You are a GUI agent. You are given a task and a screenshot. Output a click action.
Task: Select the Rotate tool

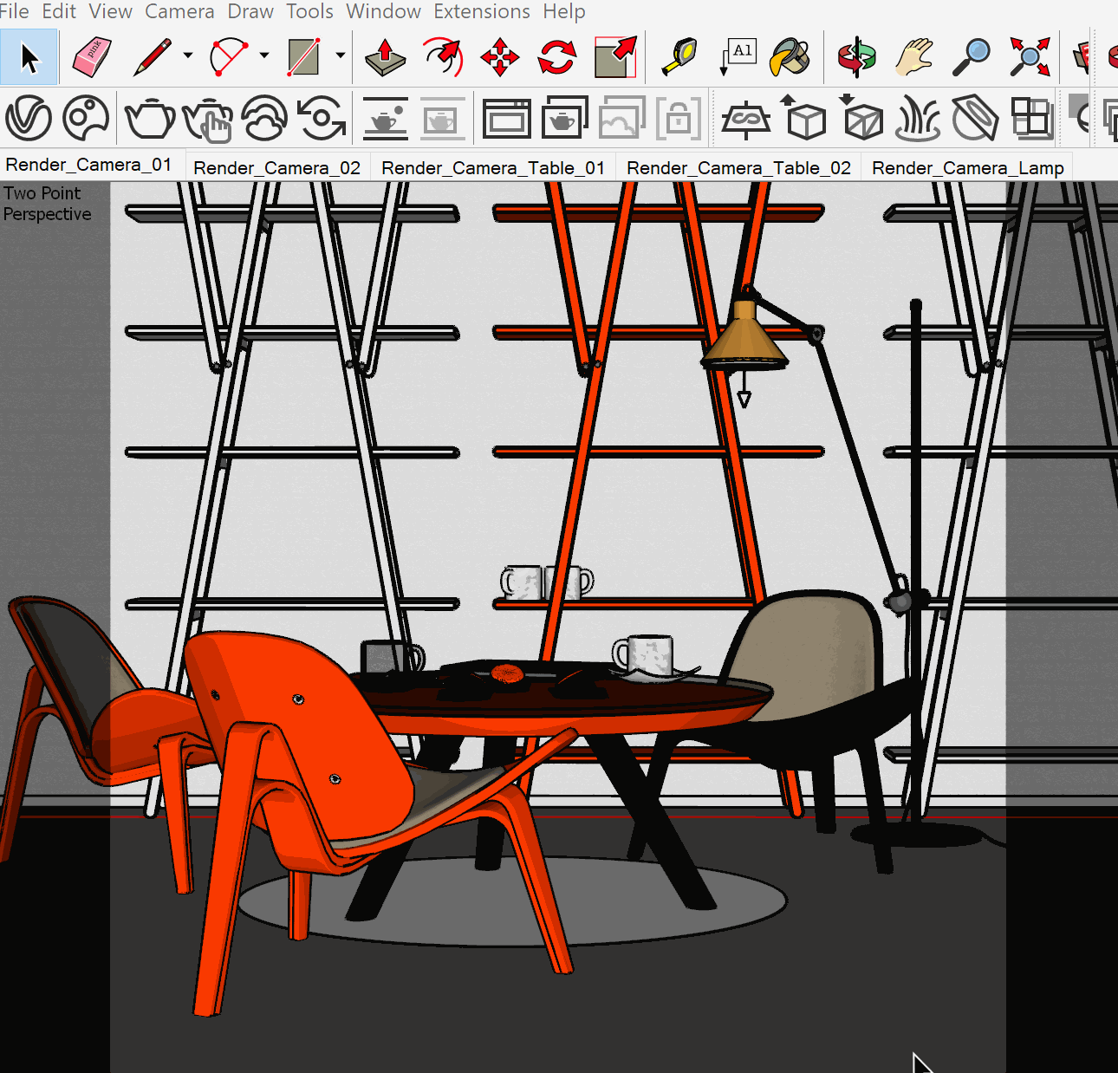(557, 57)
